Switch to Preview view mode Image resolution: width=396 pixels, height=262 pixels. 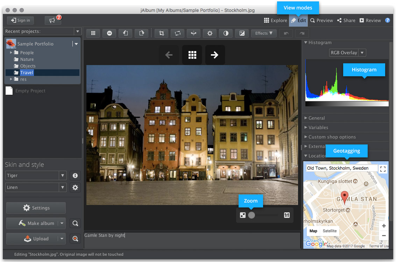(321, 21)
